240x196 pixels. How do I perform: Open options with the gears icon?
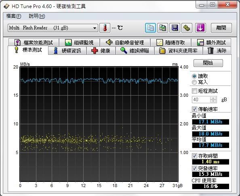point(187,28)
